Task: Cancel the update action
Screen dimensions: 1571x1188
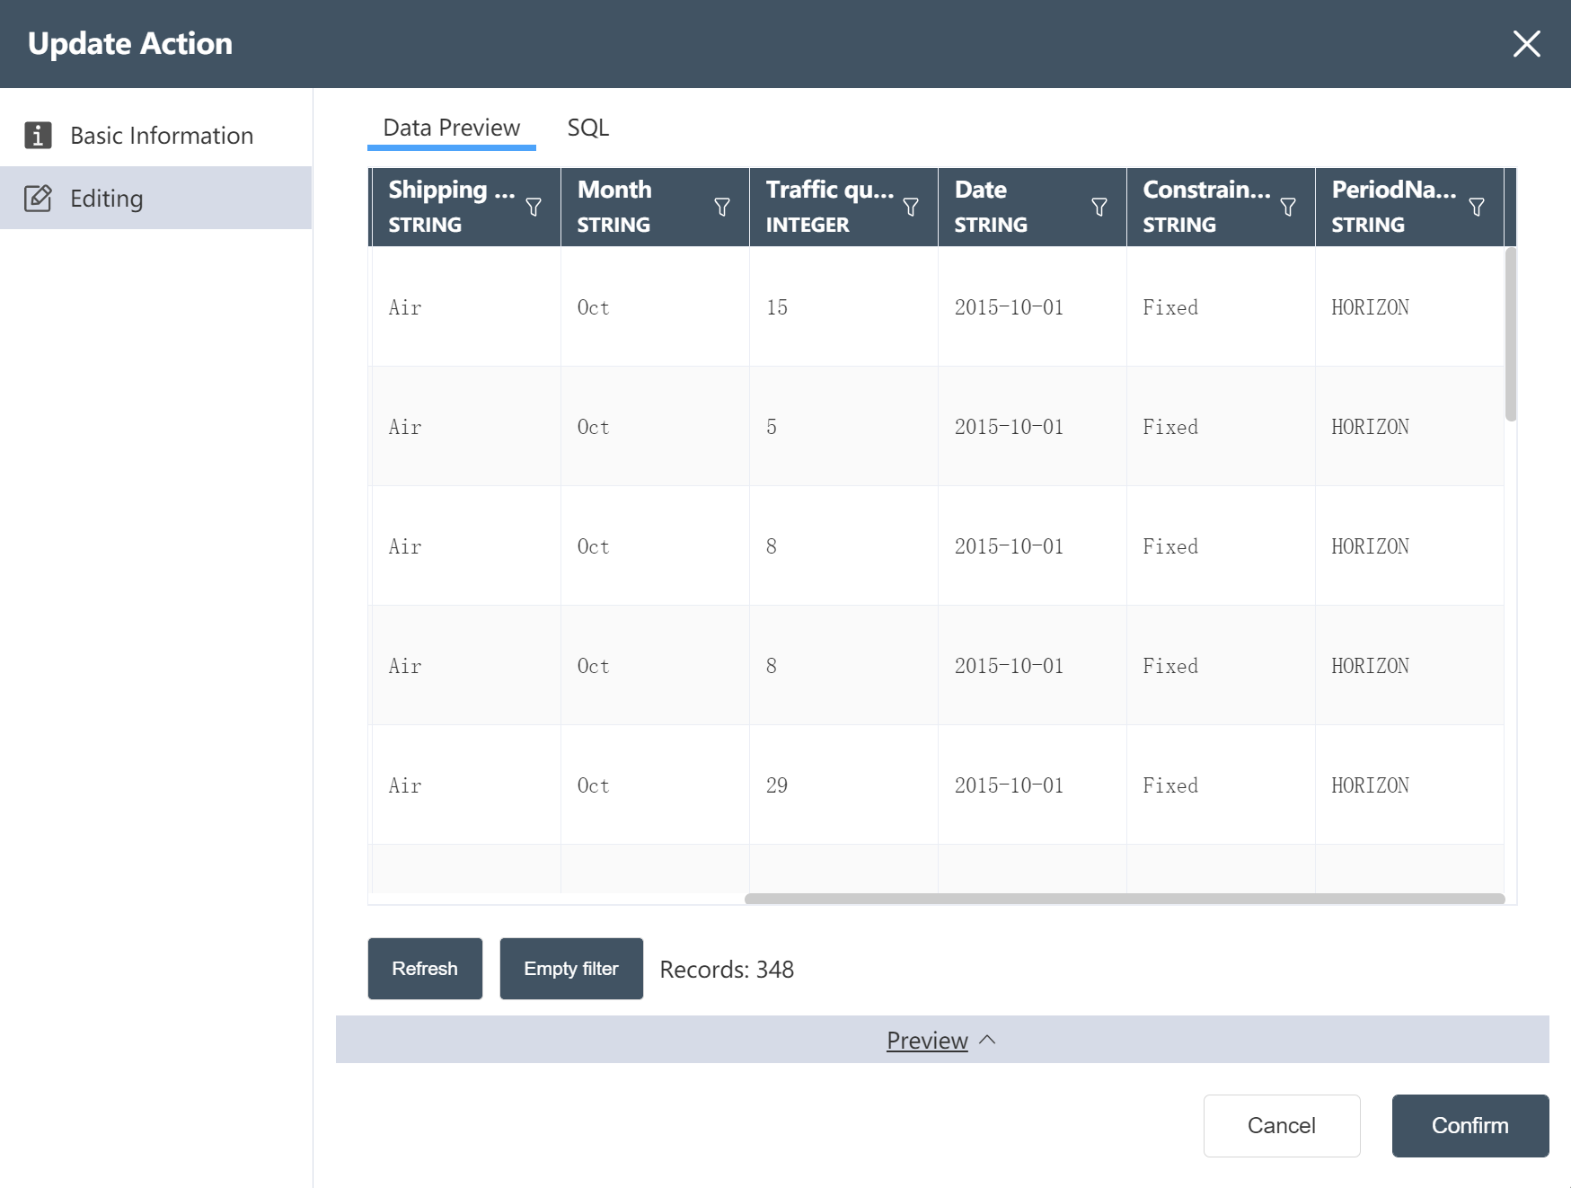Action: coord(1281,1126)
